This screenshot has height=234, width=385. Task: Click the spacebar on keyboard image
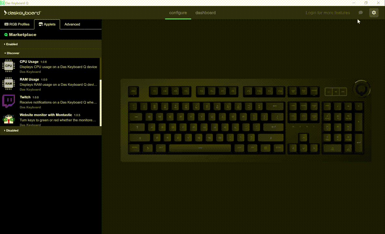[x=200, y=148]
